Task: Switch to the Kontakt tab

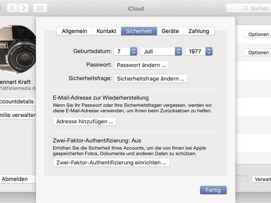Action: pos(106,31)
